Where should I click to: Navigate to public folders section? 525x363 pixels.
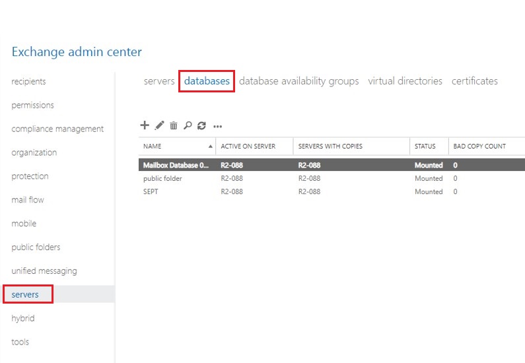(x=36, y=247)
